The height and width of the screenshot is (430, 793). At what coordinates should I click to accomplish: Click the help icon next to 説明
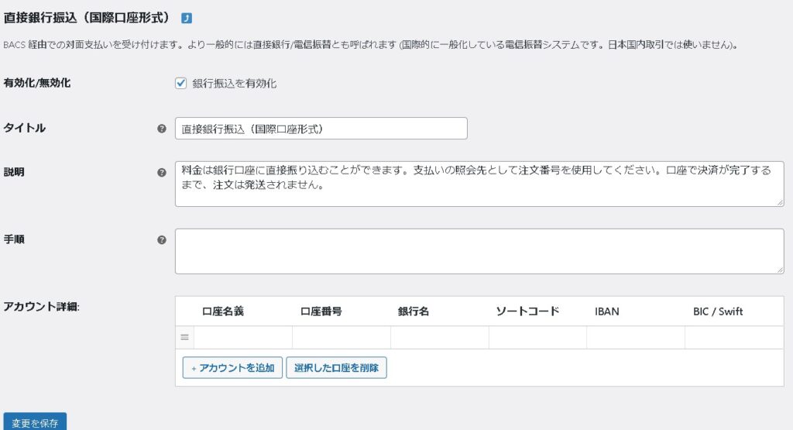[x=161, y=173]
